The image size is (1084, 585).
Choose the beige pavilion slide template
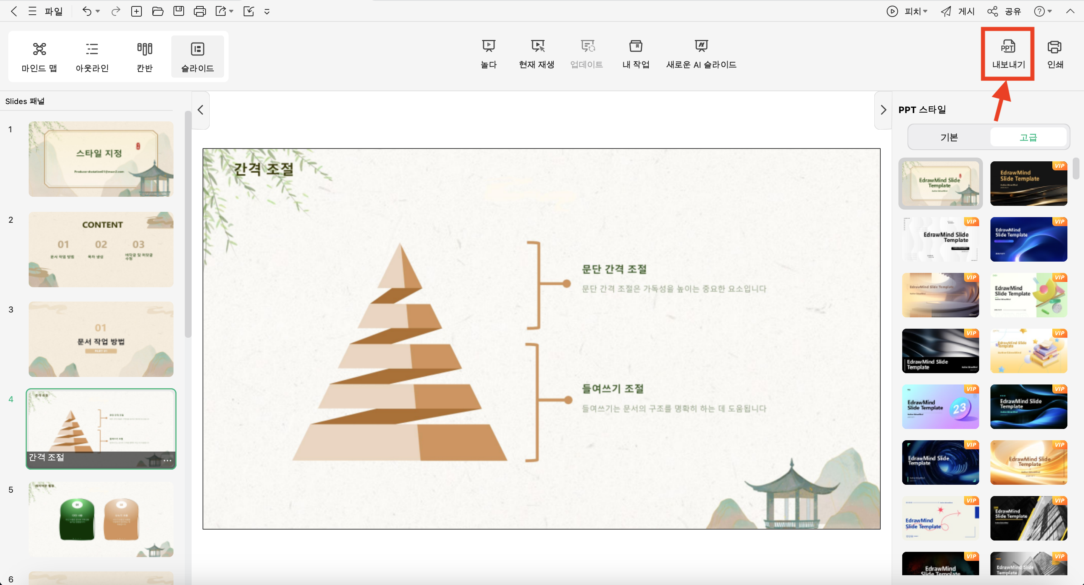[x=940, y=183]
